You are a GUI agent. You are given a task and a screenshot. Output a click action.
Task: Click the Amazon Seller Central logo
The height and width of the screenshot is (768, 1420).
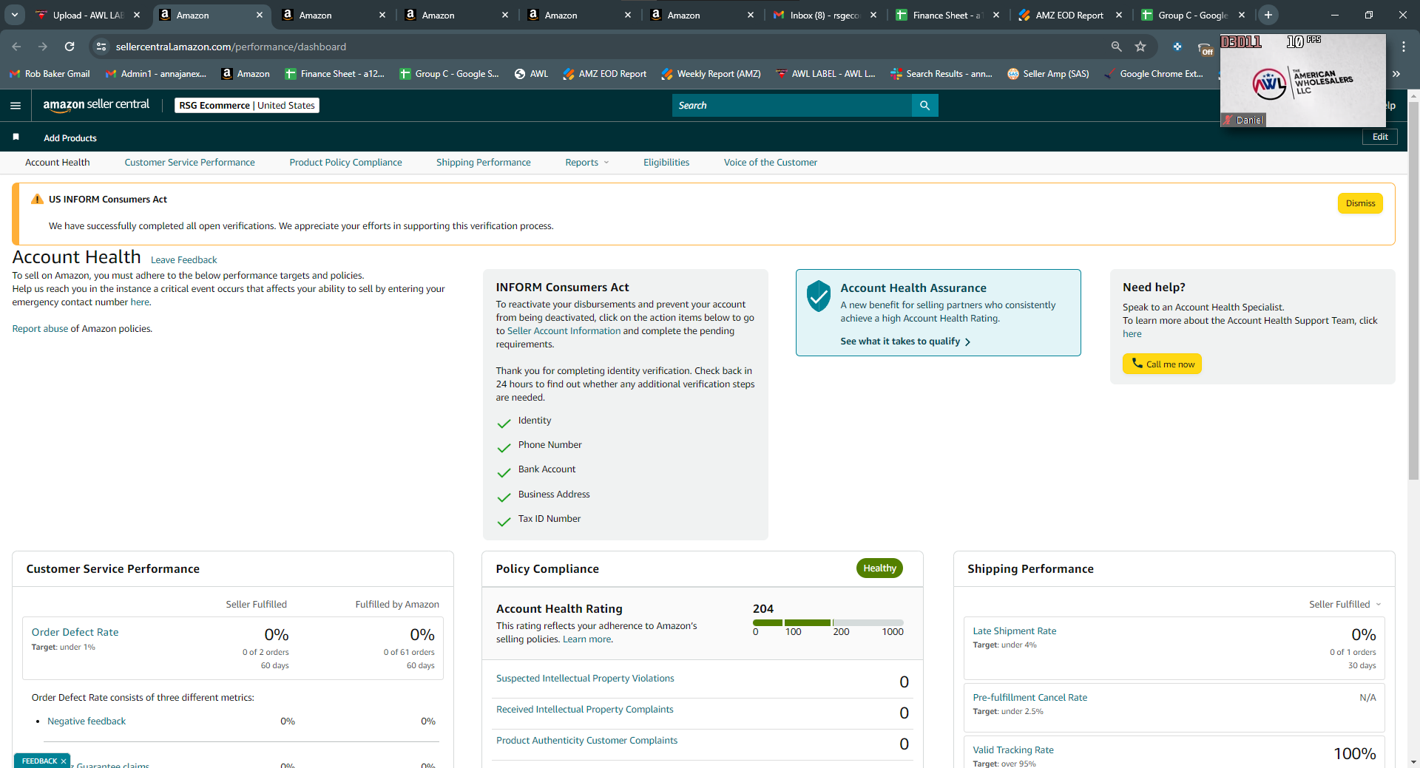pyautogui.click(x=96, y=105)
